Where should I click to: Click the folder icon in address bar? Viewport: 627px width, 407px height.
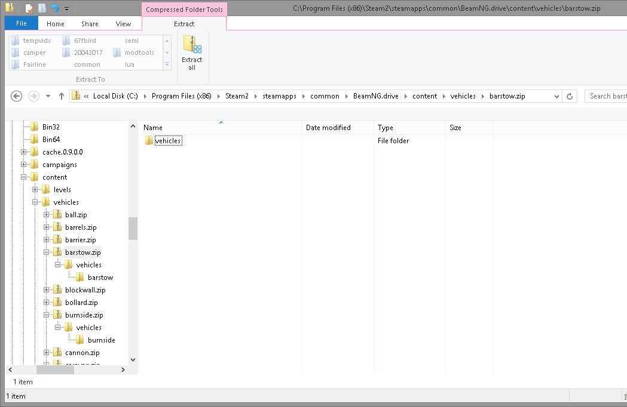coord(75,96)
